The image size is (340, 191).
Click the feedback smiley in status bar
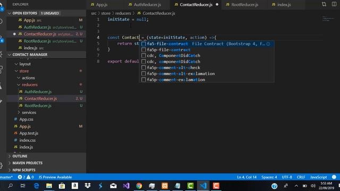(334, 177)
